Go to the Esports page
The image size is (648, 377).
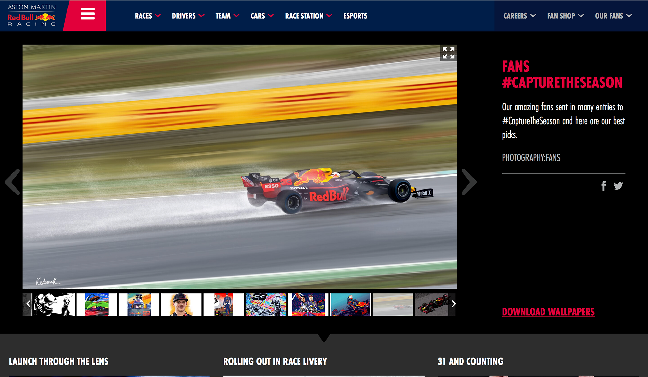(x=355, y=16)
